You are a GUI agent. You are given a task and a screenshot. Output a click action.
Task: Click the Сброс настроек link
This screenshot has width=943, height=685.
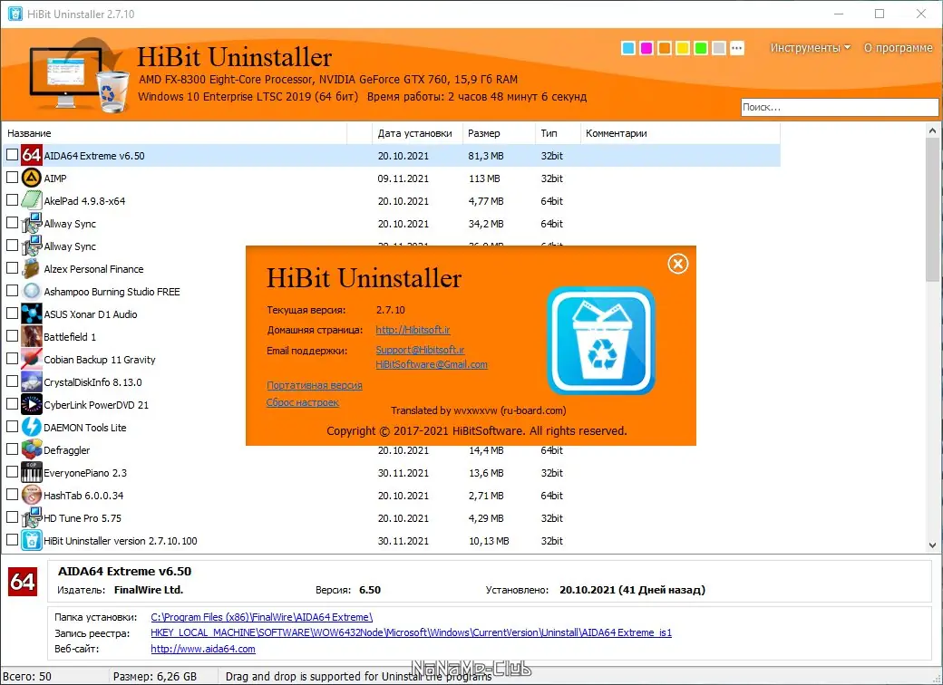[303, 402]
